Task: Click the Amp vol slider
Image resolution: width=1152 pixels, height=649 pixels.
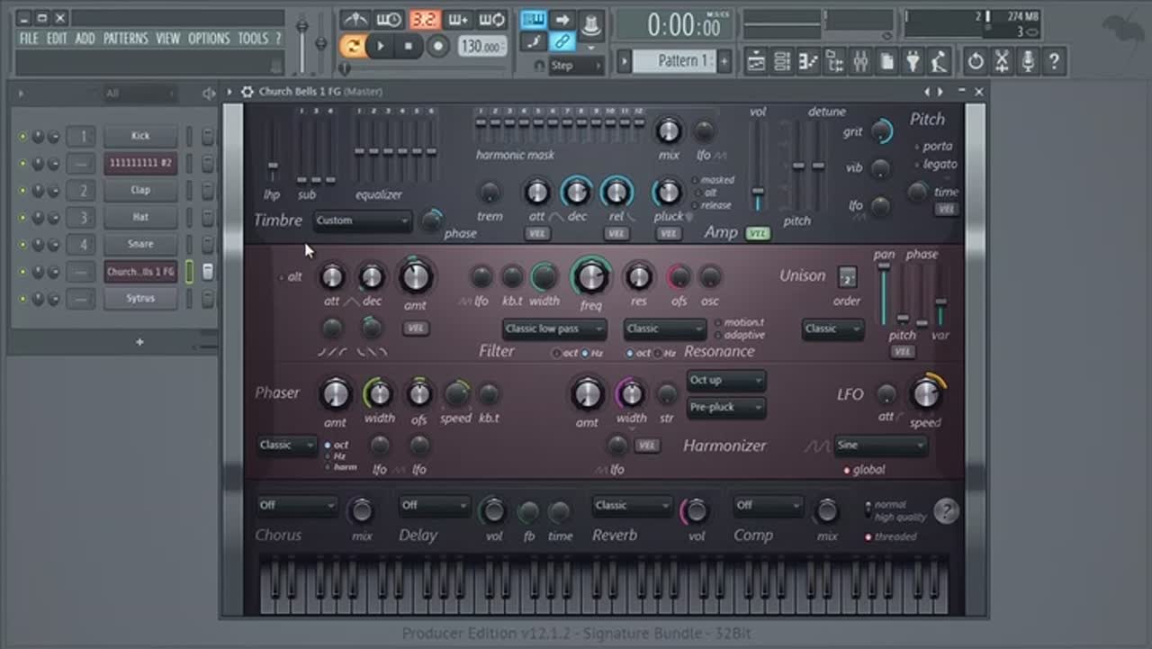Action: [758, 192]
